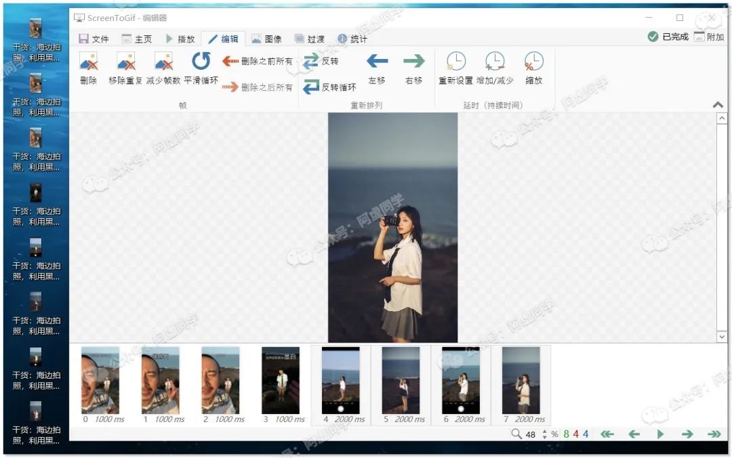Open the 主页 home tab
Image resolution: width=732 pixels, height=458 pixels.
click(x=137, y=39)
